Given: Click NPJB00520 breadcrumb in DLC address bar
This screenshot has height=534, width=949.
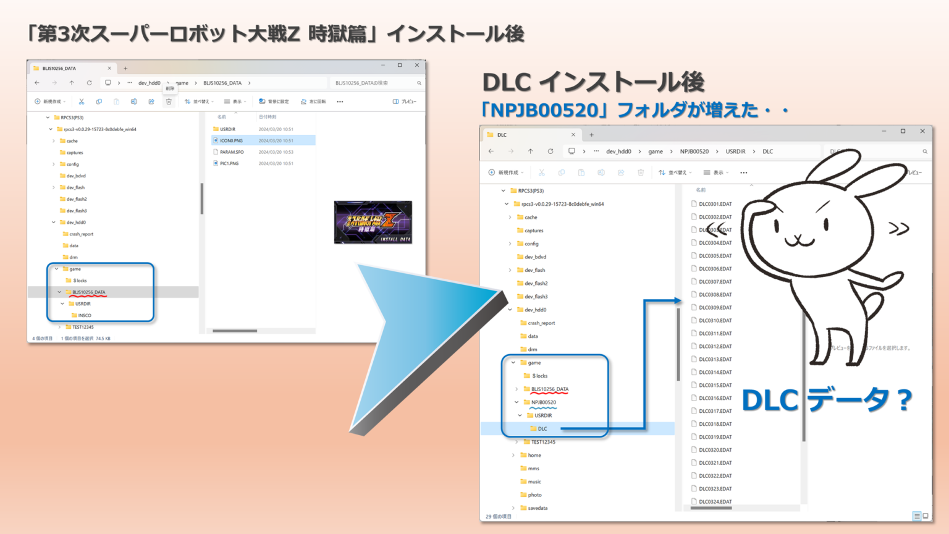Looking at the screenshot, I should pyautogui.click(x=694, y=151).
